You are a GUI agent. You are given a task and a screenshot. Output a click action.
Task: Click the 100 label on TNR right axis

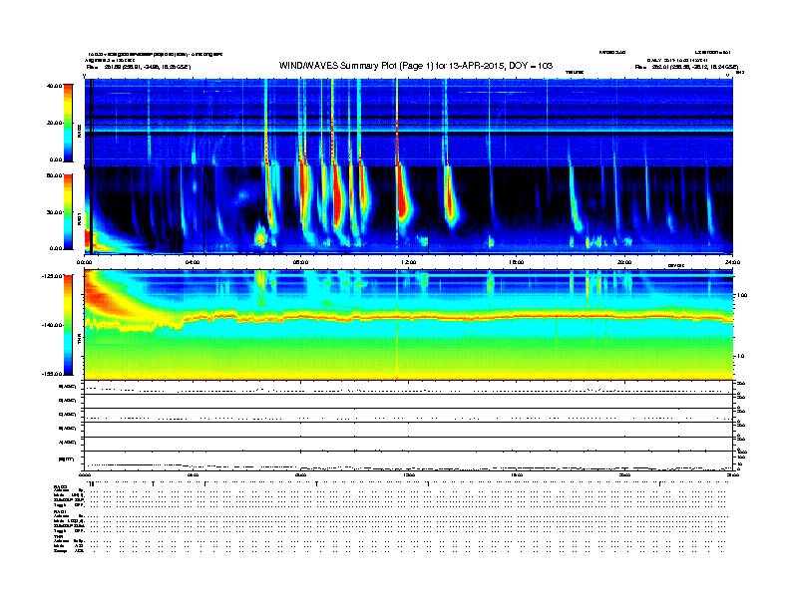[x=742, y=295]
